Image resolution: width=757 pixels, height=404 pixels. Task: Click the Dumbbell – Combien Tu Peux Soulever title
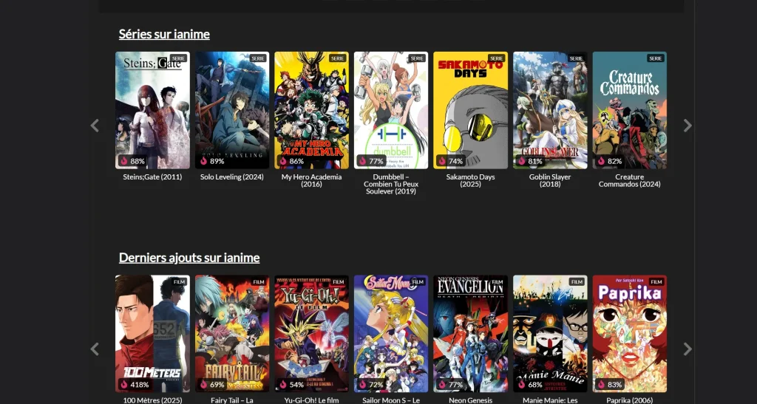391,184
